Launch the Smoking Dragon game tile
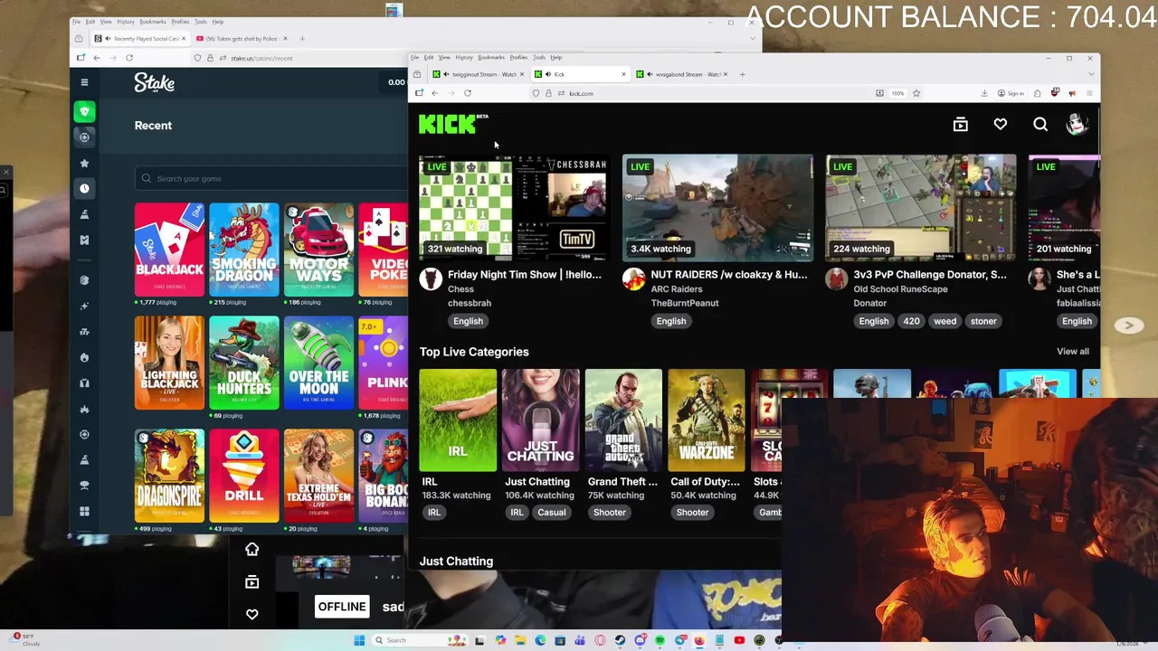The image size is (1158, 651). pyautogui.click(x=244, y=250)
